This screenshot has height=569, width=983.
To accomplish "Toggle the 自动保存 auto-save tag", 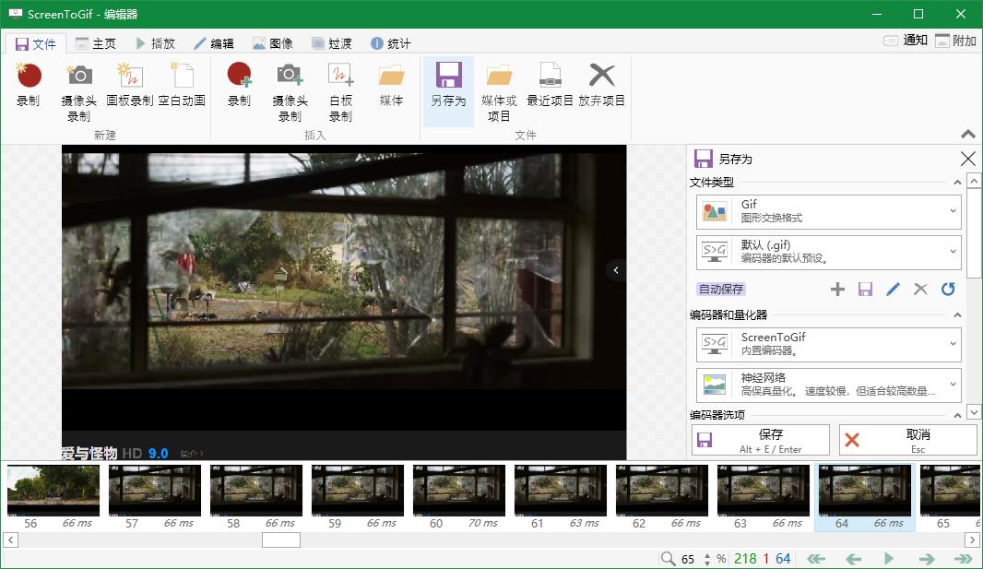I will 721,289.
